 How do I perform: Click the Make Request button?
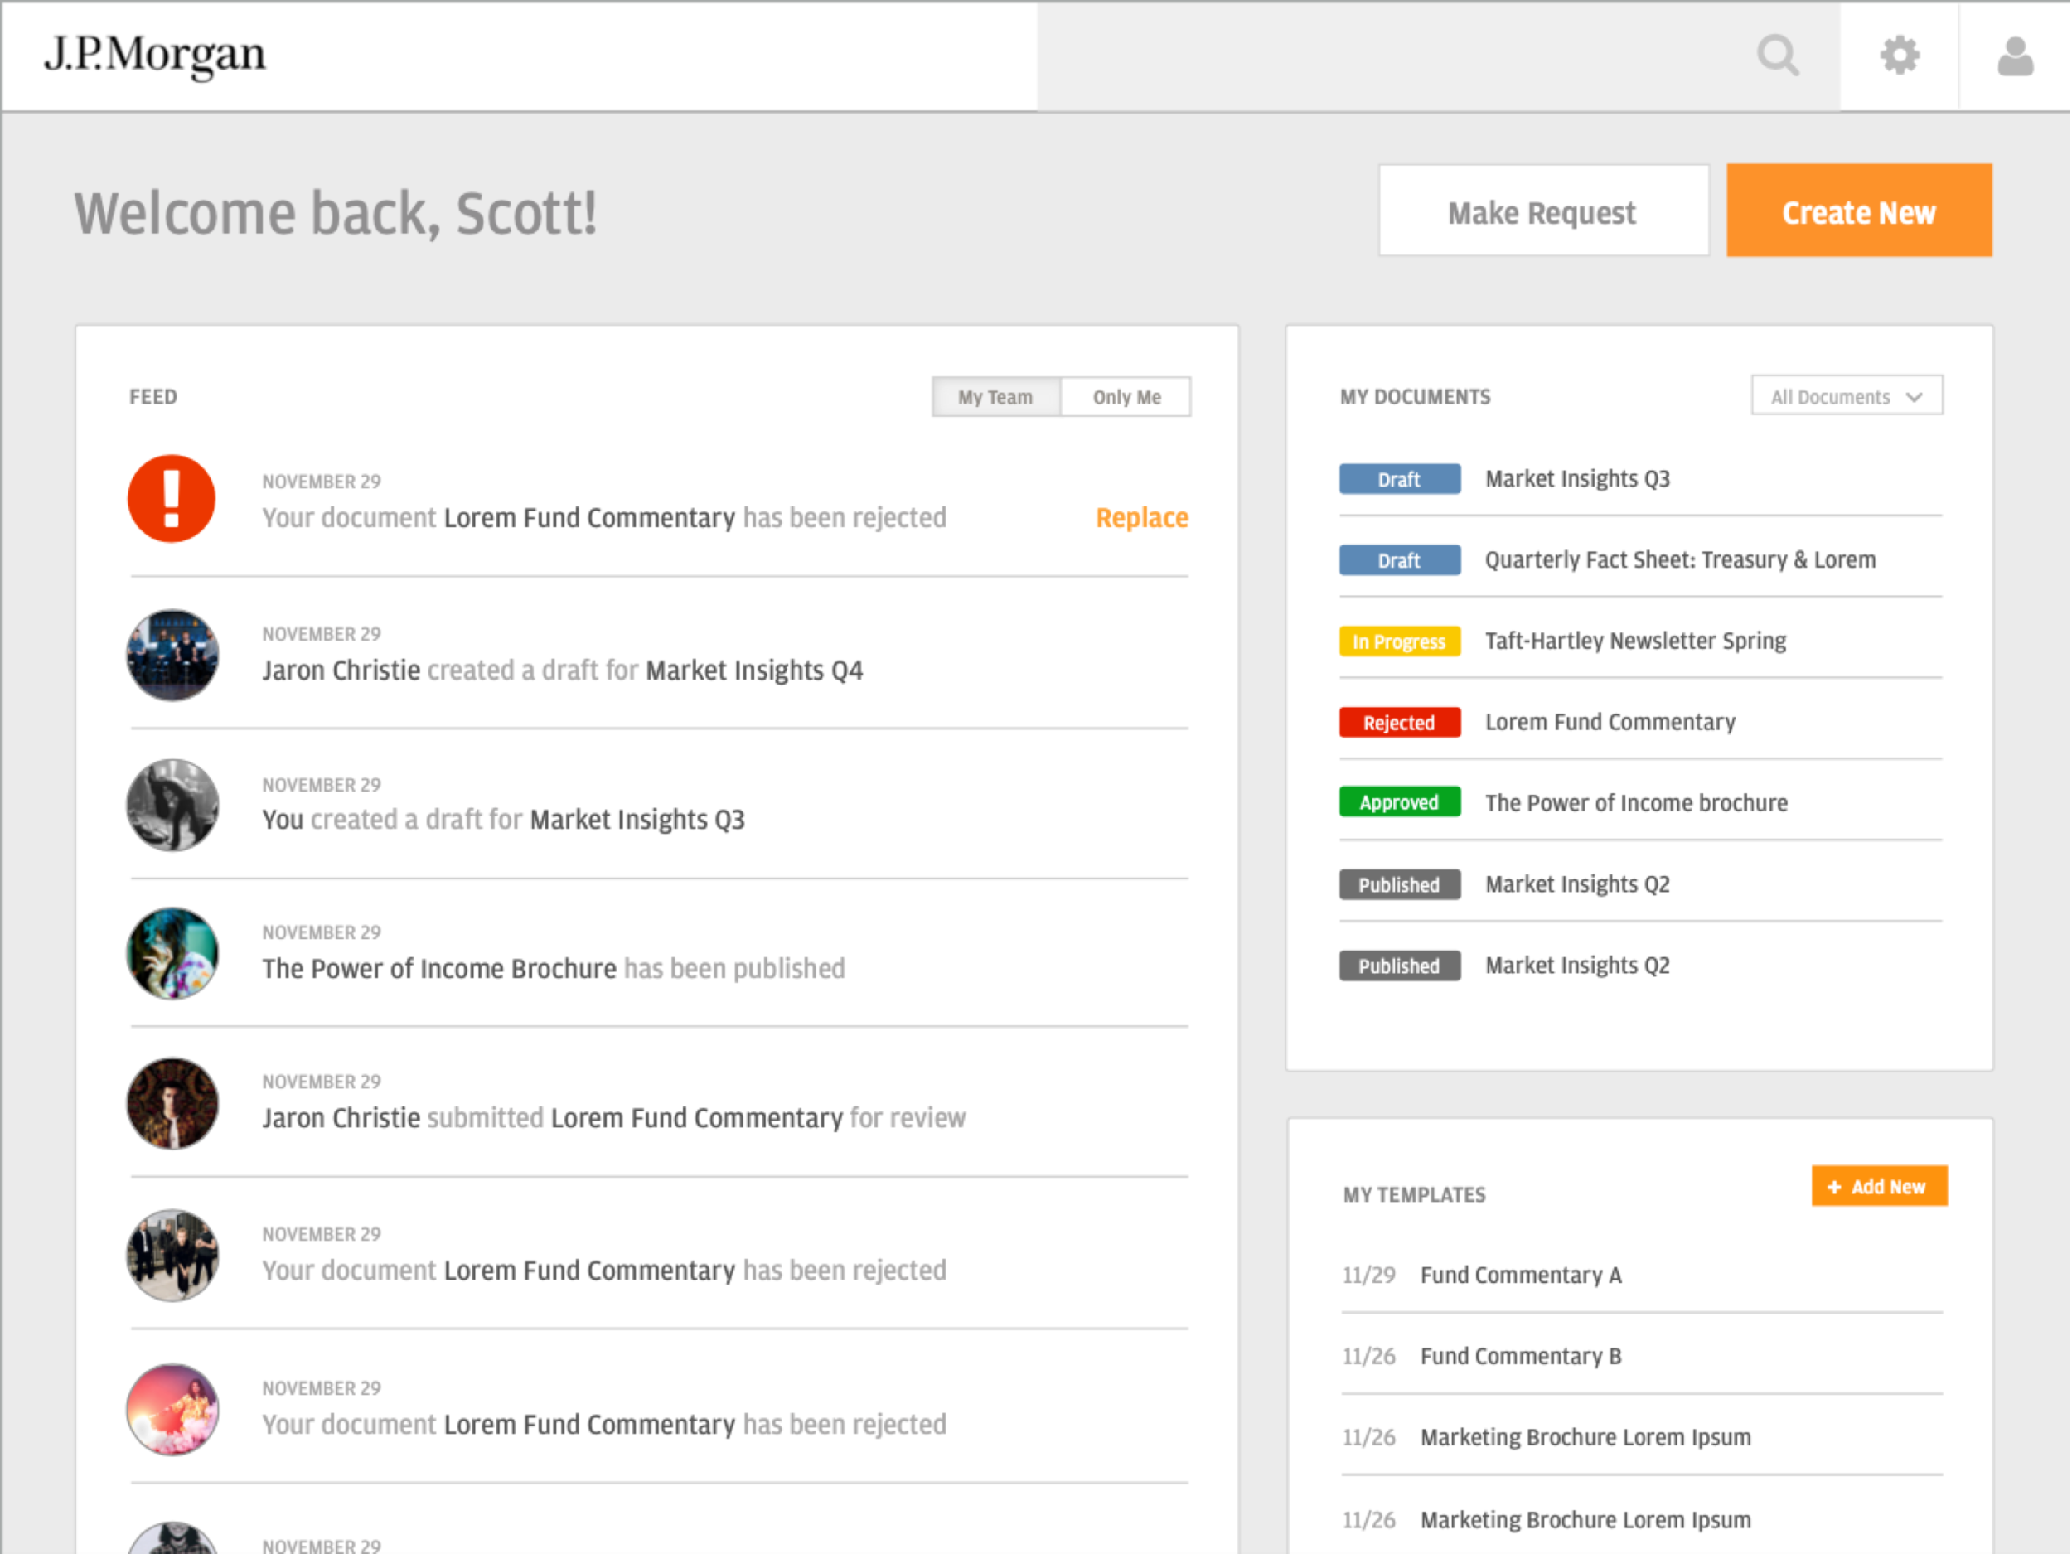click(x=1542, y=211)
